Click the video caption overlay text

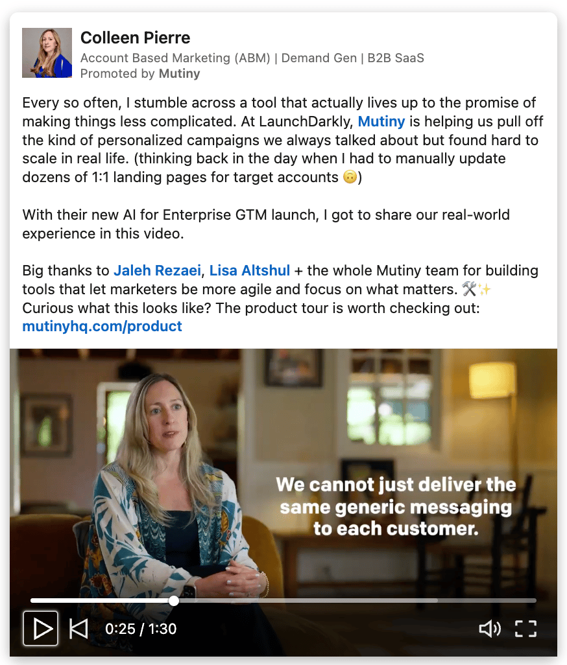(396, 506)
